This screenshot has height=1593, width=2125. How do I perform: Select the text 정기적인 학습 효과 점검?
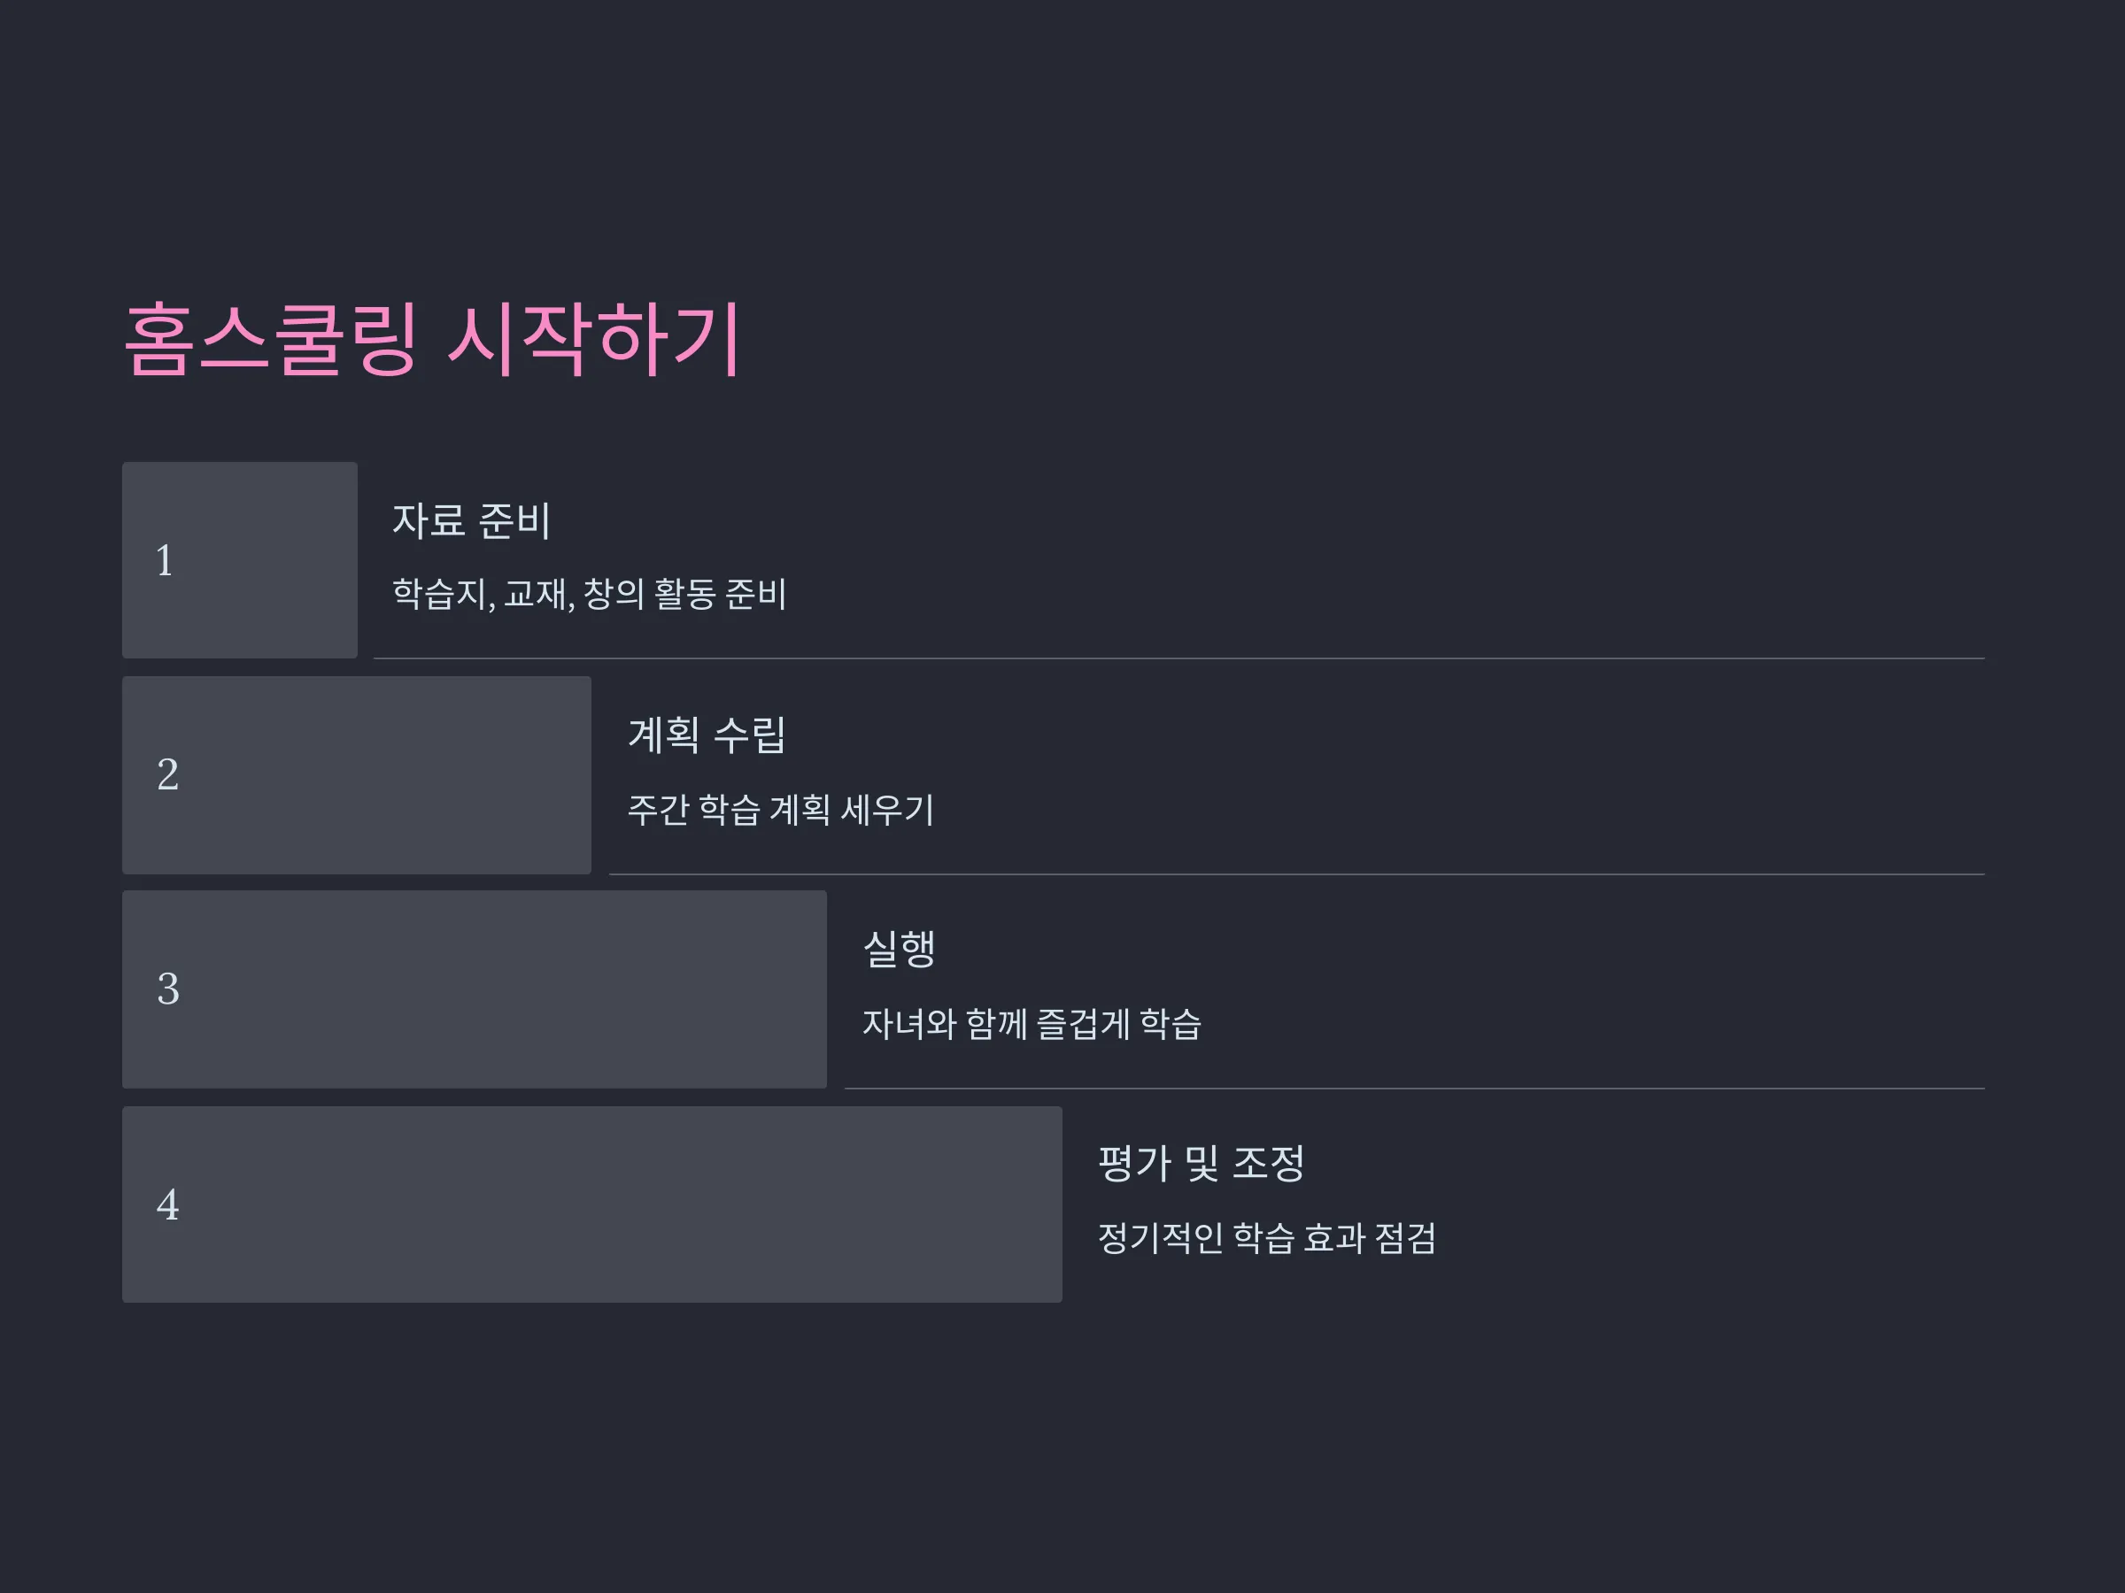[x=1266, y=1238]
